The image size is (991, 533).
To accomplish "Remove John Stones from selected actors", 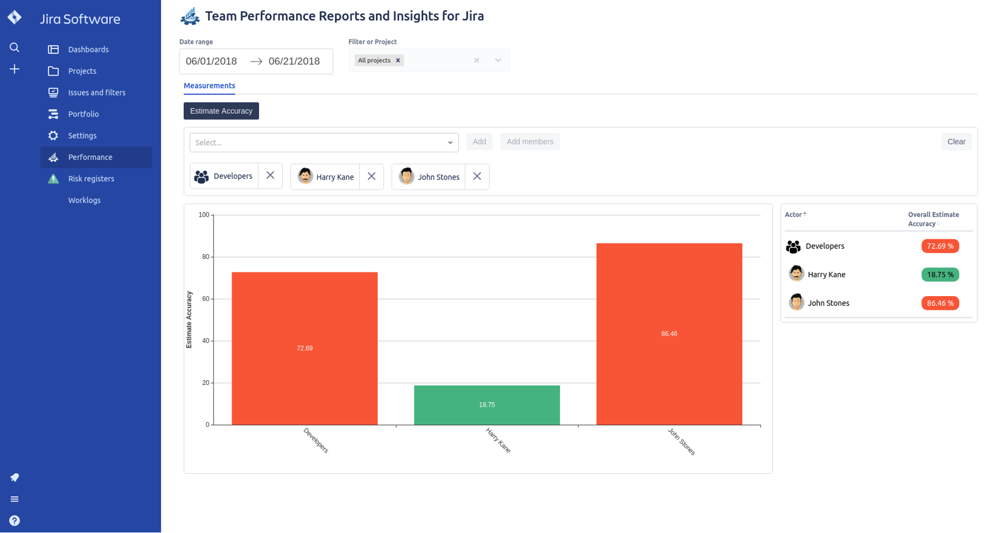I will (477, 176).
